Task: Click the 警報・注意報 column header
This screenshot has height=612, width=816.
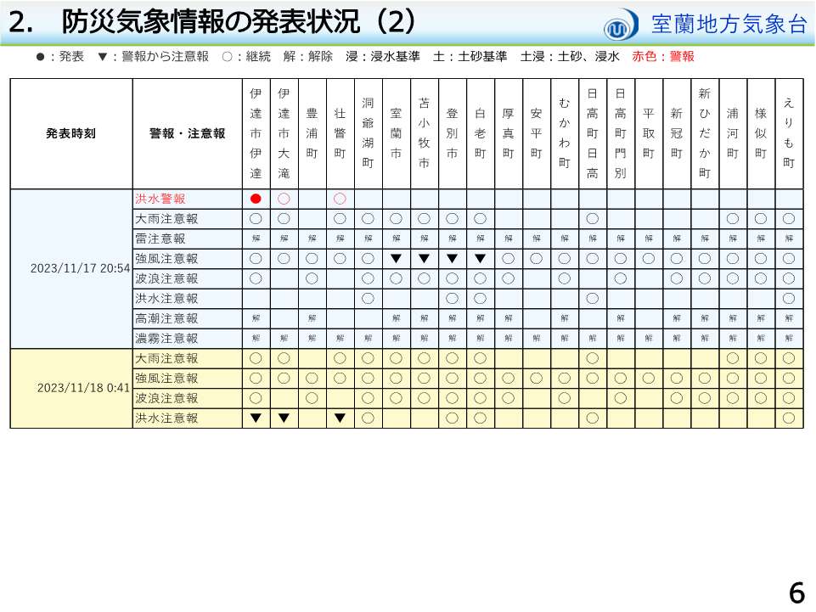Action: (x=188, y=134)
